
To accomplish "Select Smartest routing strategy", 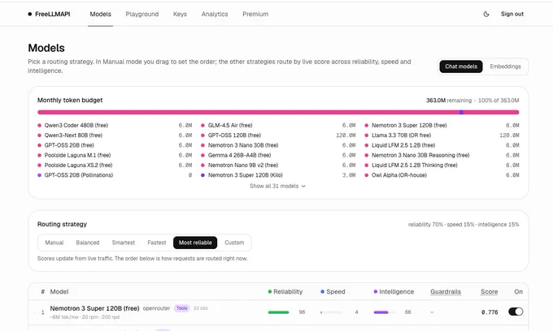I will (124, 243).
